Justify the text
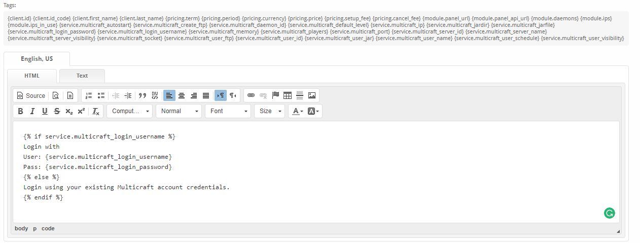 click(206, 95)
